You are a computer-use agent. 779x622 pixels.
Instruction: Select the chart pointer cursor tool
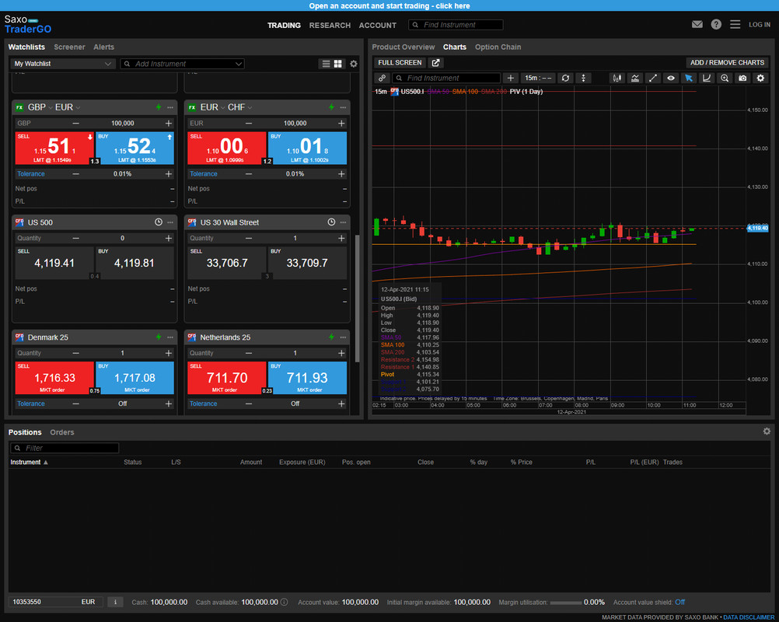click(x=689, y=78)
